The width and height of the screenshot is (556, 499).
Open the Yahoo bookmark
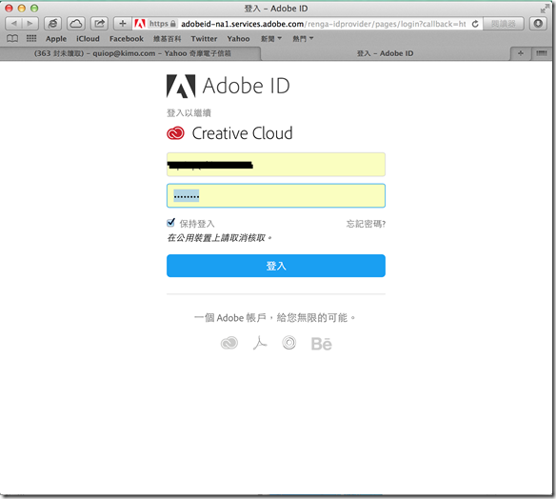238,38
